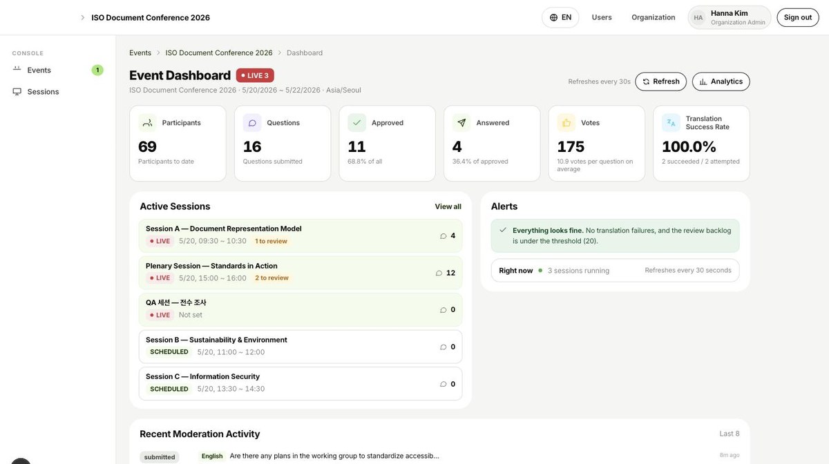The image size is (829, 464).
Task: Click QA session comment count icon
Action: pos(444,310)
